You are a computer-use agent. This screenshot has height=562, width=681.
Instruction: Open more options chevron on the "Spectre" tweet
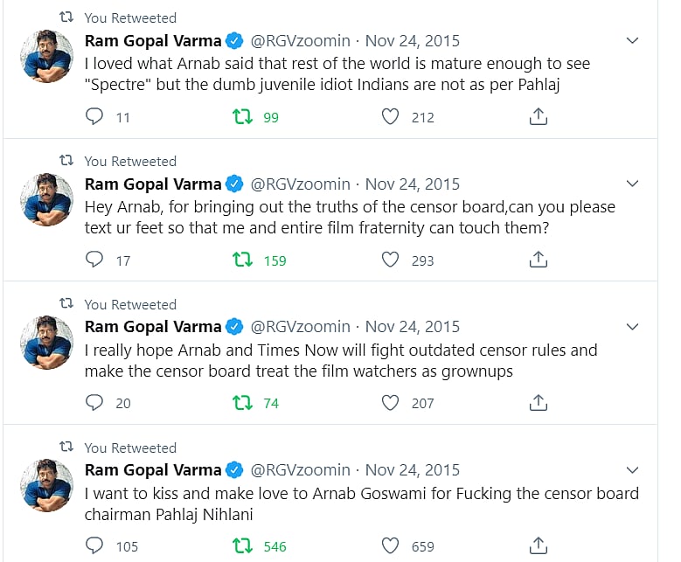pyautogui.click(x=634, y=41)
